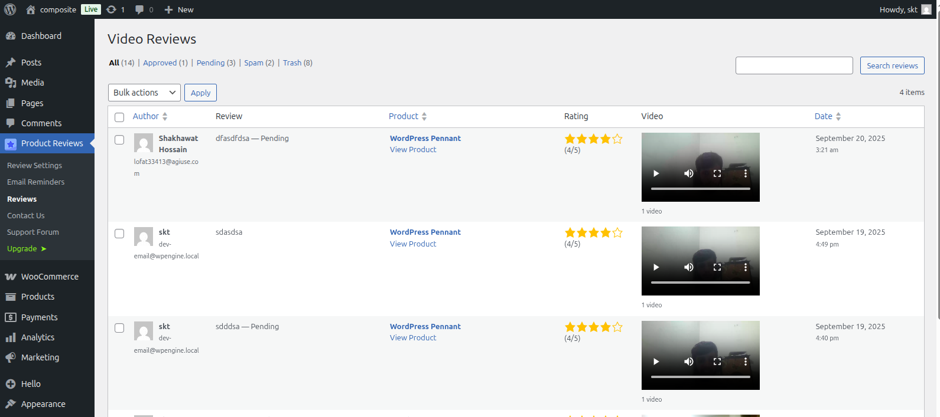Click the comments bubble icon in admin bar
940x417 pixels.
(x=139, y=9)
